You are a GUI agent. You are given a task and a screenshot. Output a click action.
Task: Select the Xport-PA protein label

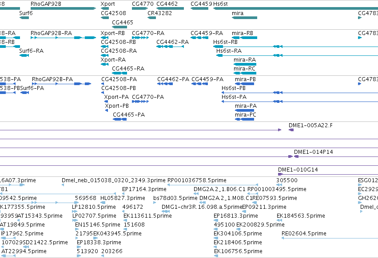click(116, 97)
